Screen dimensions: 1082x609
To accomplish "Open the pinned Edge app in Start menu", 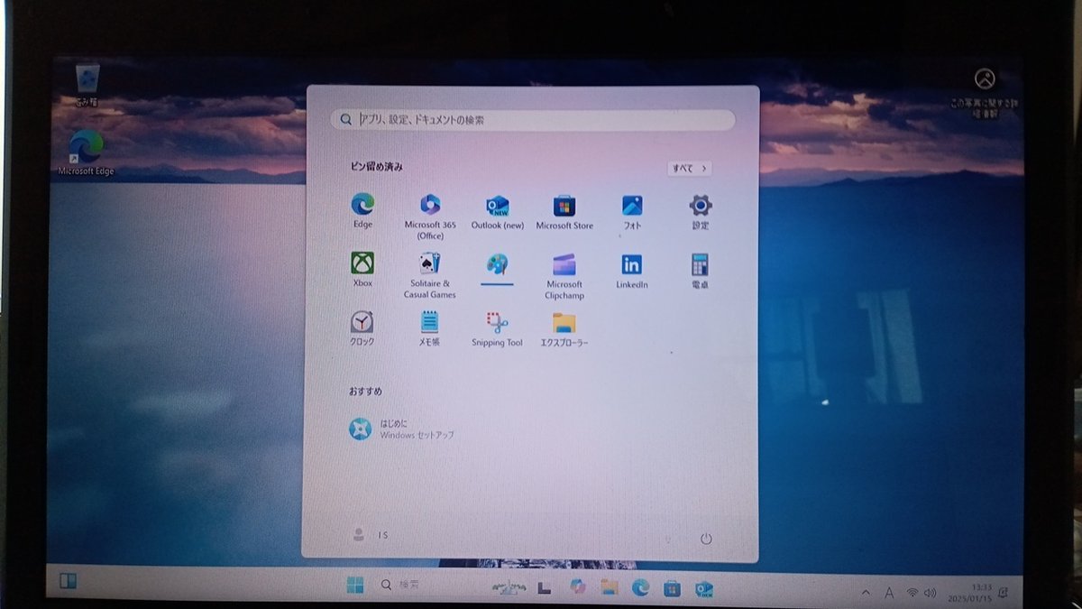I will 362,211.
